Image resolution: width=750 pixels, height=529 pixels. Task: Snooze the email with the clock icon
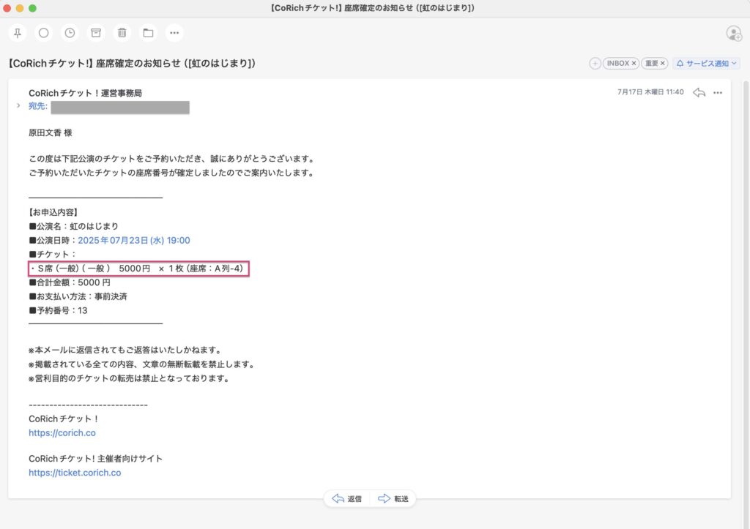coord(70,33)
